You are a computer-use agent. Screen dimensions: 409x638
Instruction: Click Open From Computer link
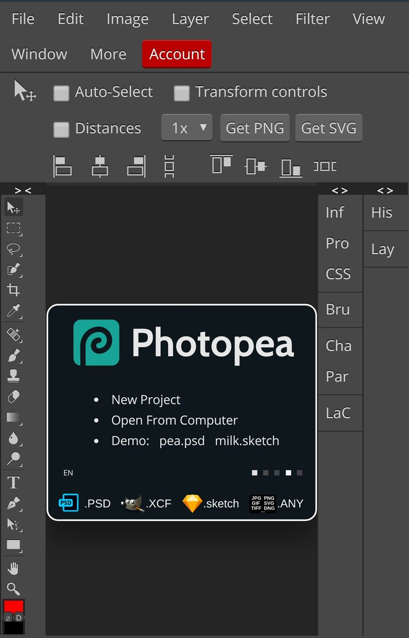coord(175,420)
